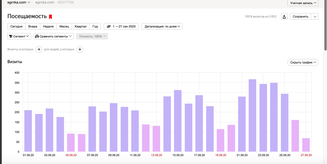The width and height of the screenshot is (327, 164).
Task: Click the tallest bar for 22.09.20
Action: click(252, 115)
